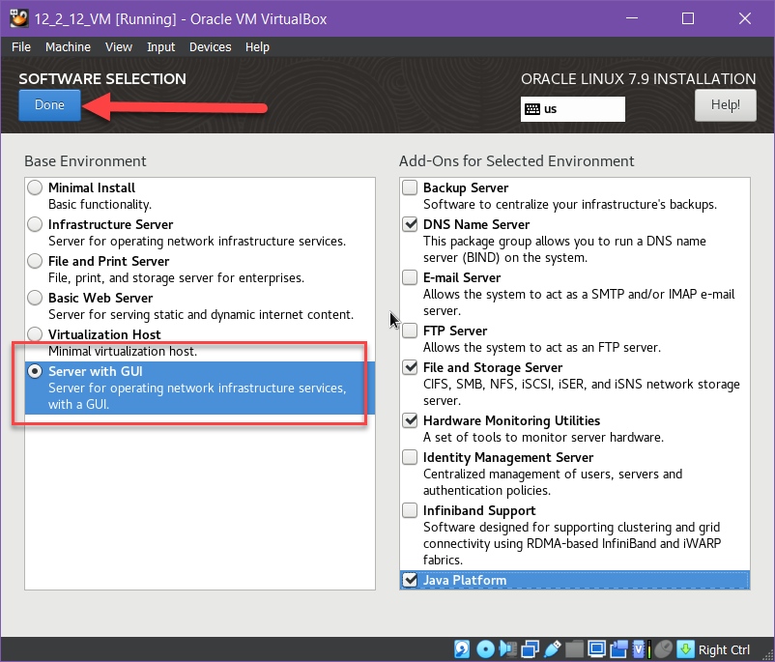
Task: Tick the FTP Server checkbox
Action: pyautogui.click(x=411, y=331)
